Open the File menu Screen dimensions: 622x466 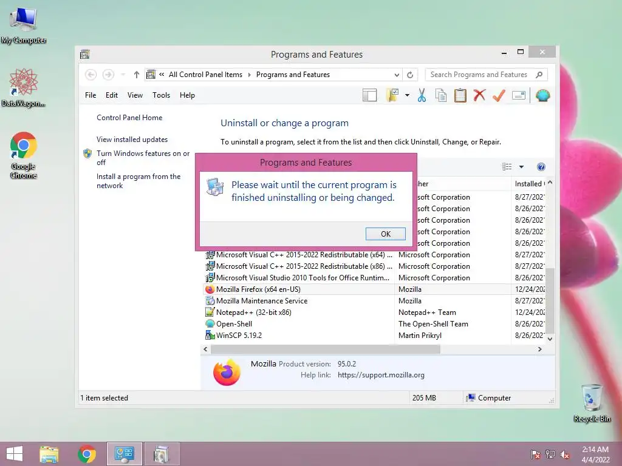click(x=91, y=95)
